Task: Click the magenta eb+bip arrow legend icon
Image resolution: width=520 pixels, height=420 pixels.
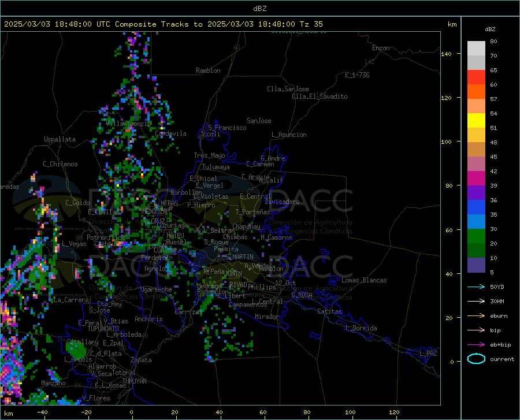Action: point(476,345)
